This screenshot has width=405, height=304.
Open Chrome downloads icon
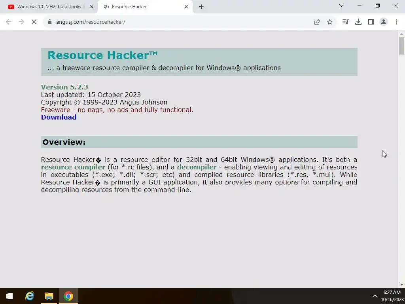click(358, 22)
